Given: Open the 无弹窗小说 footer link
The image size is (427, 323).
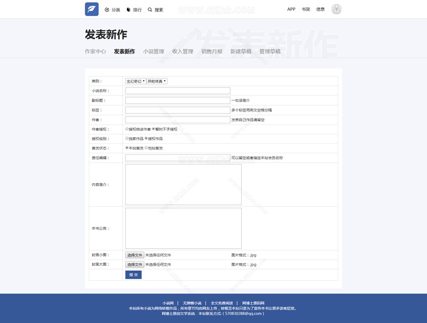Looking at the screenshot, I should pyautogui.click(x=192, y=303).
